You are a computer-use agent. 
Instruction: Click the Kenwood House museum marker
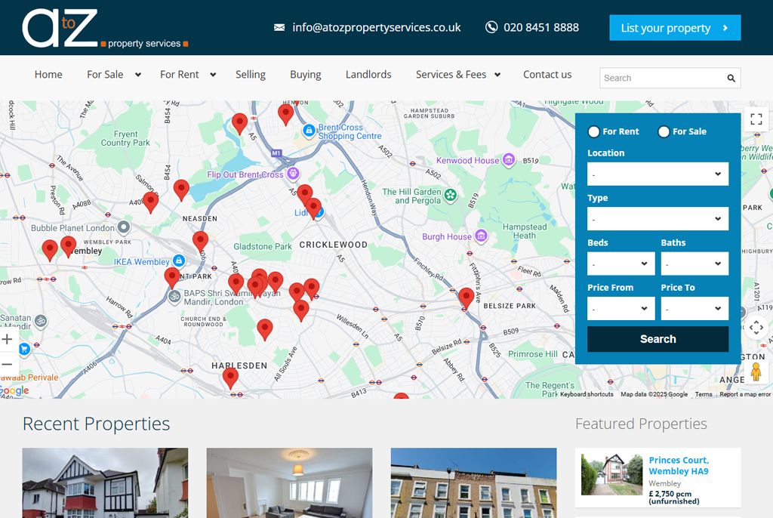point(509,160)
